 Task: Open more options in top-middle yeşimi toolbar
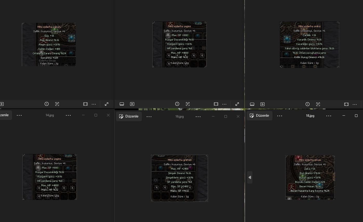point(225,104)
